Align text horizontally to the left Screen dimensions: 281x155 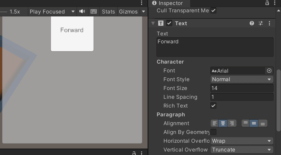click(x=215, y=123)
